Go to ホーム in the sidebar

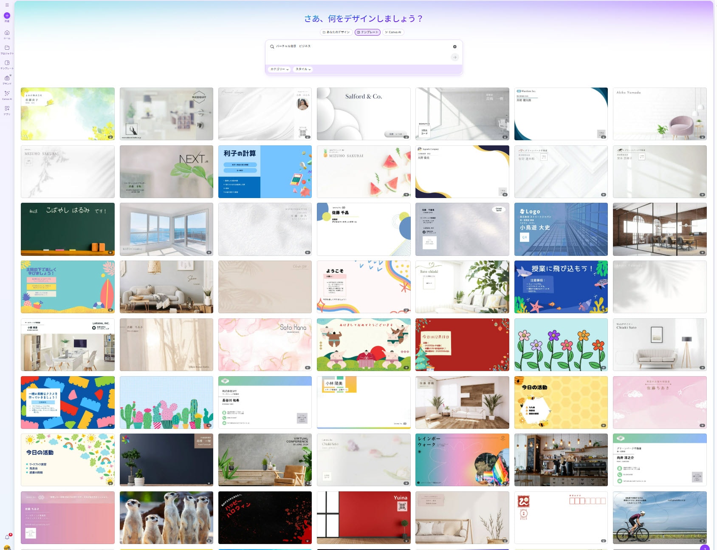coord(7,33)
